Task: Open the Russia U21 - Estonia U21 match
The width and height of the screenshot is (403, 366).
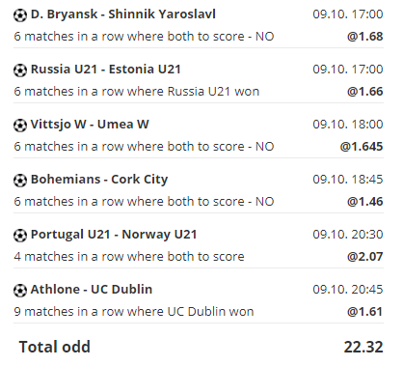Action: pos(106,70)
